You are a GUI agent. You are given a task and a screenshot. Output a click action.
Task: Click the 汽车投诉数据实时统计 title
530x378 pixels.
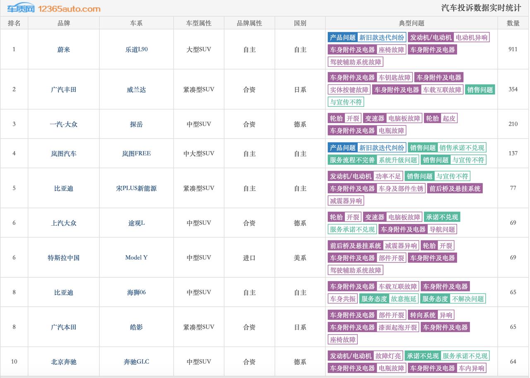click(x=481, y=8)
